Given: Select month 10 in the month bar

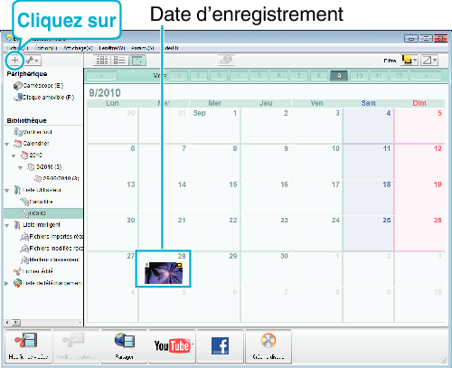Looking at the screenshot, I should (x=359, y=76).
